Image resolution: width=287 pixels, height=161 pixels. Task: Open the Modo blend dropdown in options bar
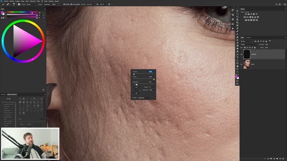click(31, 4)
